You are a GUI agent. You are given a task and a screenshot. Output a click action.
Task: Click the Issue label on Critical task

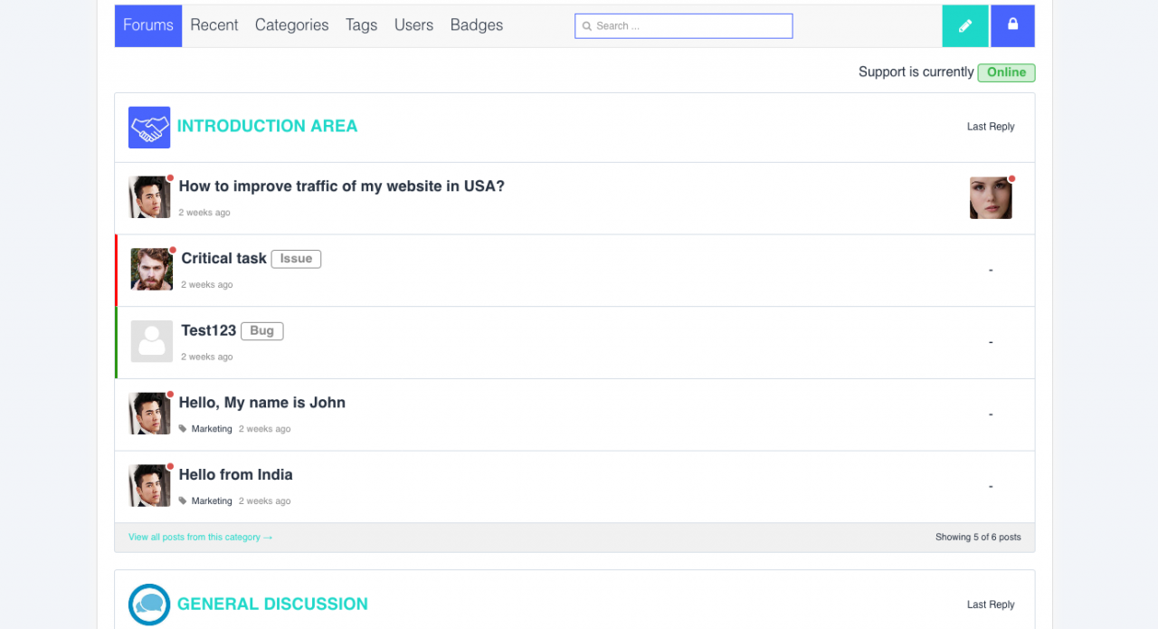click(296, 259)
